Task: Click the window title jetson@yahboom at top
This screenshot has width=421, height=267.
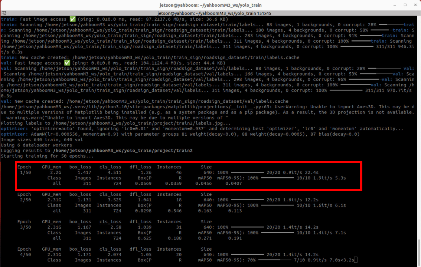Action: (x=210, y=5)
